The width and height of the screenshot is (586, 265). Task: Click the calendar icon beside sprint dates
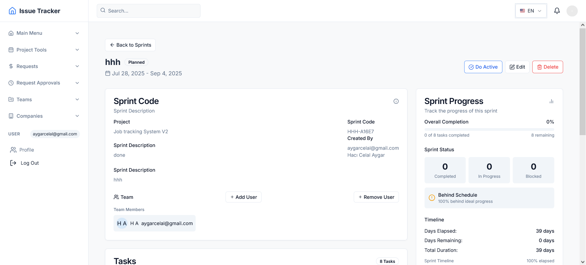pos(107,73)
